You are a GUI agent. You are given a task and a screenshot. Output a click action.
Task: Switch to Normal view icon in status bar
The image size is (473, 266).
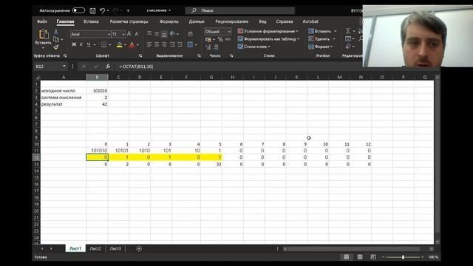click(347, 257)
